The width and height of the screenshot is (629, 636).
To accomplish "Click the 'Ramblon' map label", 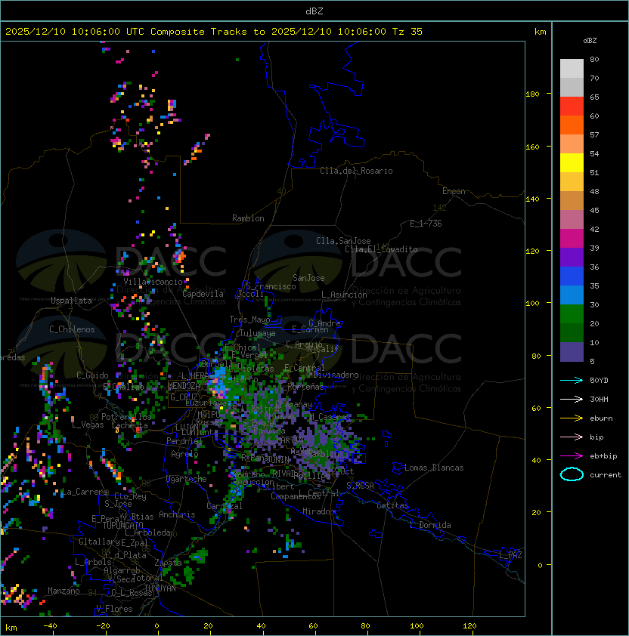I will click(x=248, y=218).
